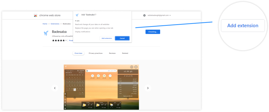Image resolution: width=269 pixels, height=112 pixels.
Task: Open the settings gear in the header
Action: coord(144,15)
